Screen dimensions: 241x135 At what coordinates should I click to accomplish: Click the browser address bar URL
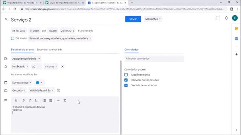pyautogui.click(x=124, y=9)
